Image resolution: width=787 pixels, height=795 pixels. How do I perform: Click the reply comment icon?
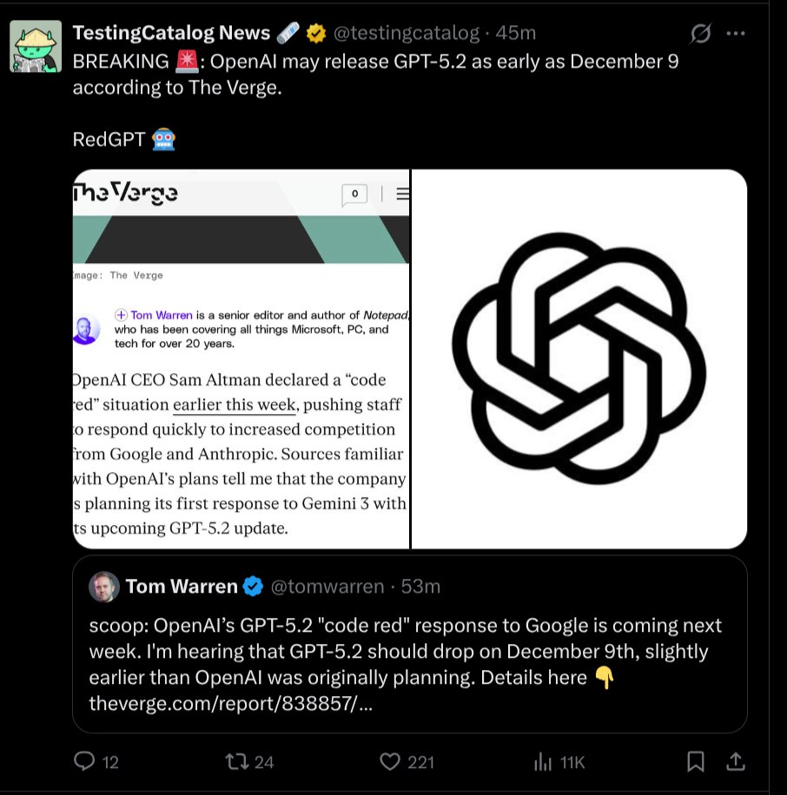pyautogui.click(x=85, y=761)
